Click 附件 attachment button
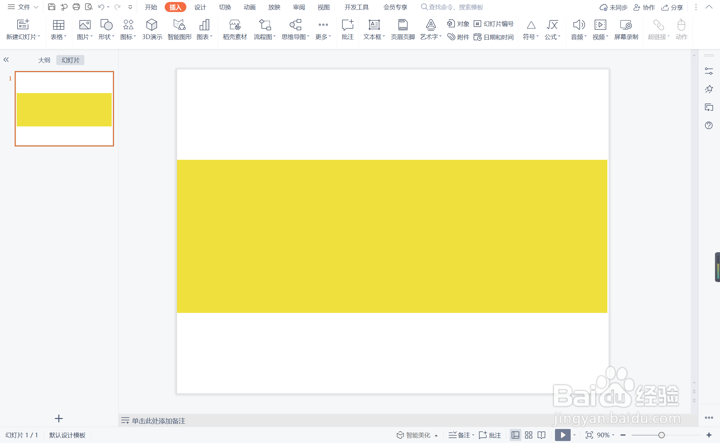The image size is (720, 443). click(x=458, y=37)
